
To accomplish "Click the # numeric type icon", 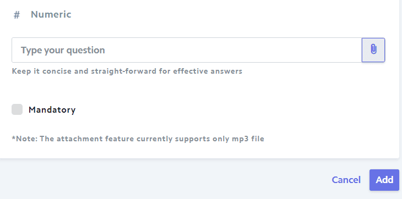I will click(17, 15).
